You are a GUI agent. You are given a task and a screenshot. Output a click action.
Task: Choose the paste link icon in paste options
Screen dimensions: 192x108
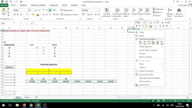point(162,43)
